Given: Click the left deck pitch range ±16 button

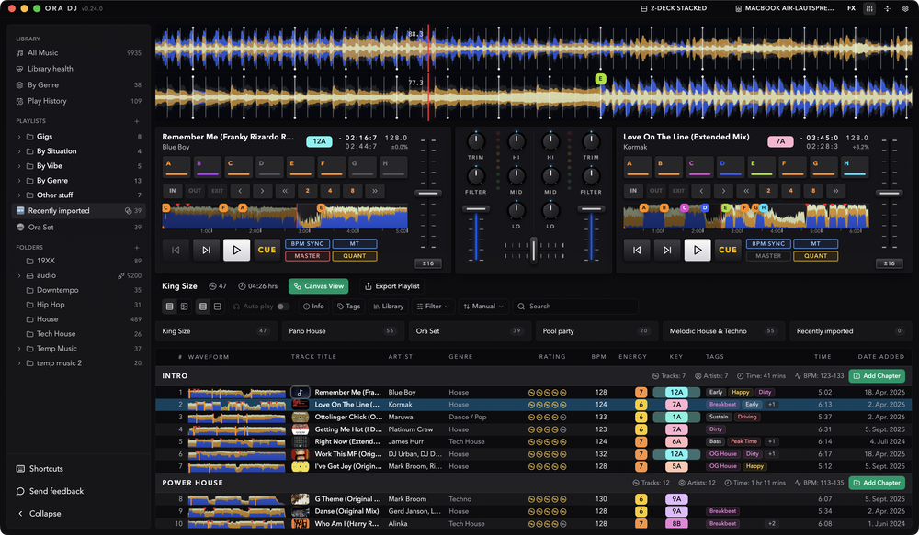Looking at the screenshot, I should (x=428, y=263).
